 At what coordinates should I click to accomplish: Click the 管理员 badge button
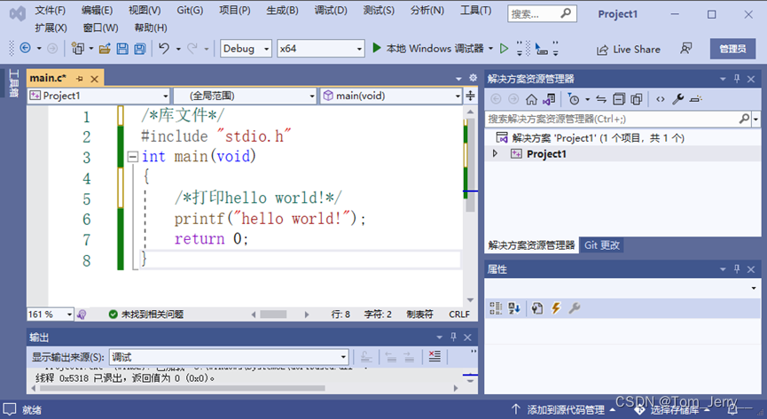click(x=732, y=49)
